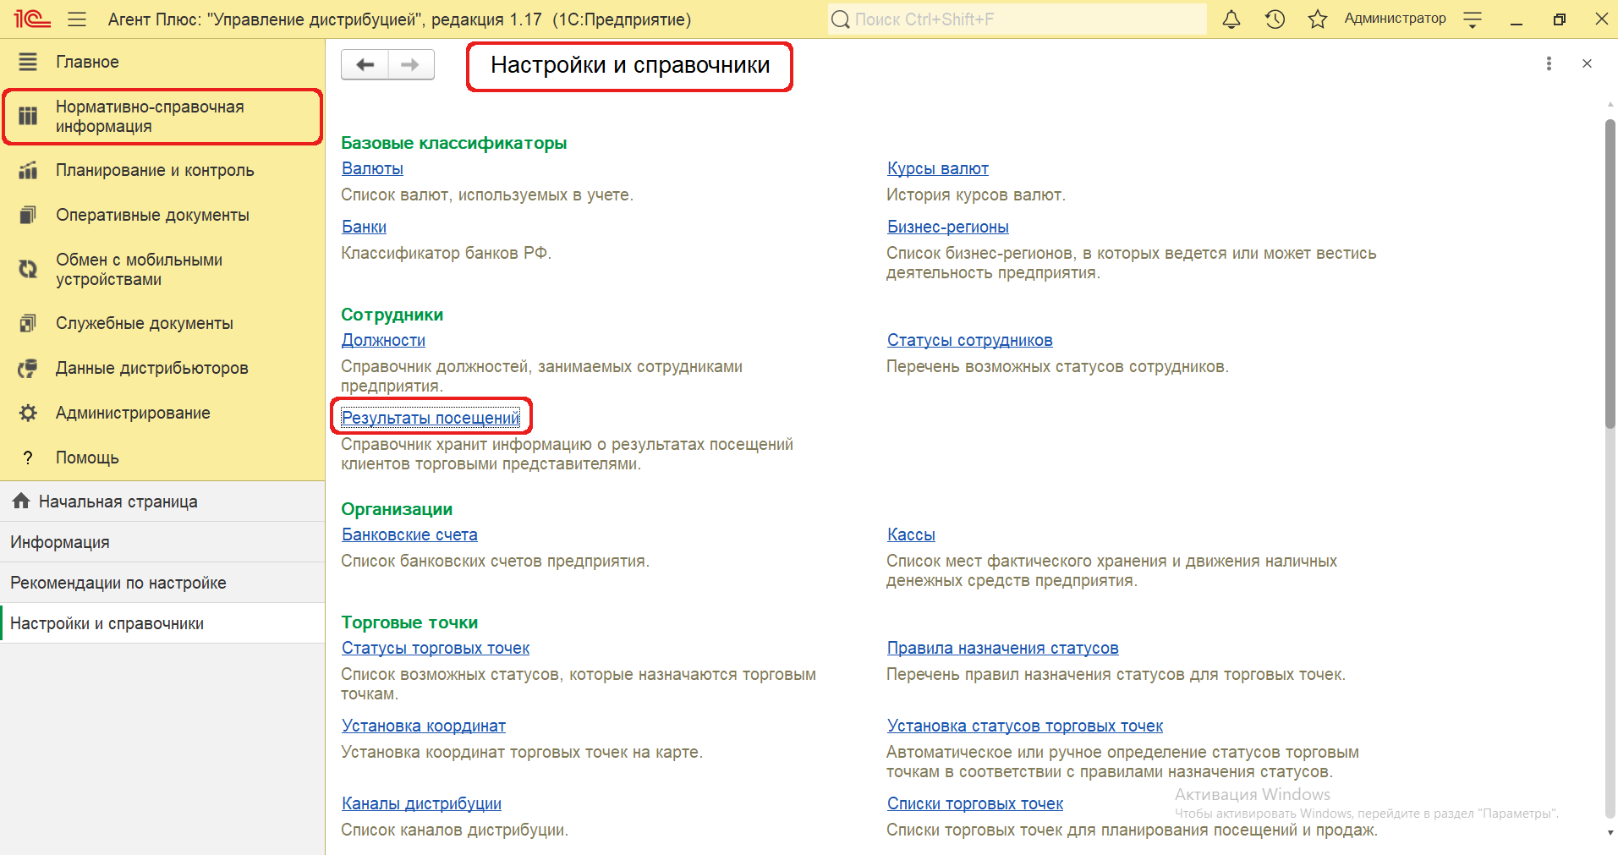This screenshot has width=1618, height=855.
Task: Click the home icon of Начальная страница
Action: click(x=21, y=501)
